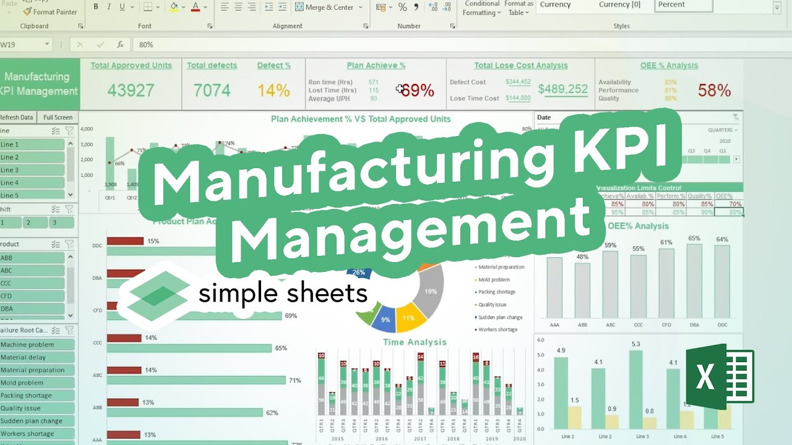Click the Increase Decimal icon
The height and width of the screenshot is (445, 792).
coord(433,7)
